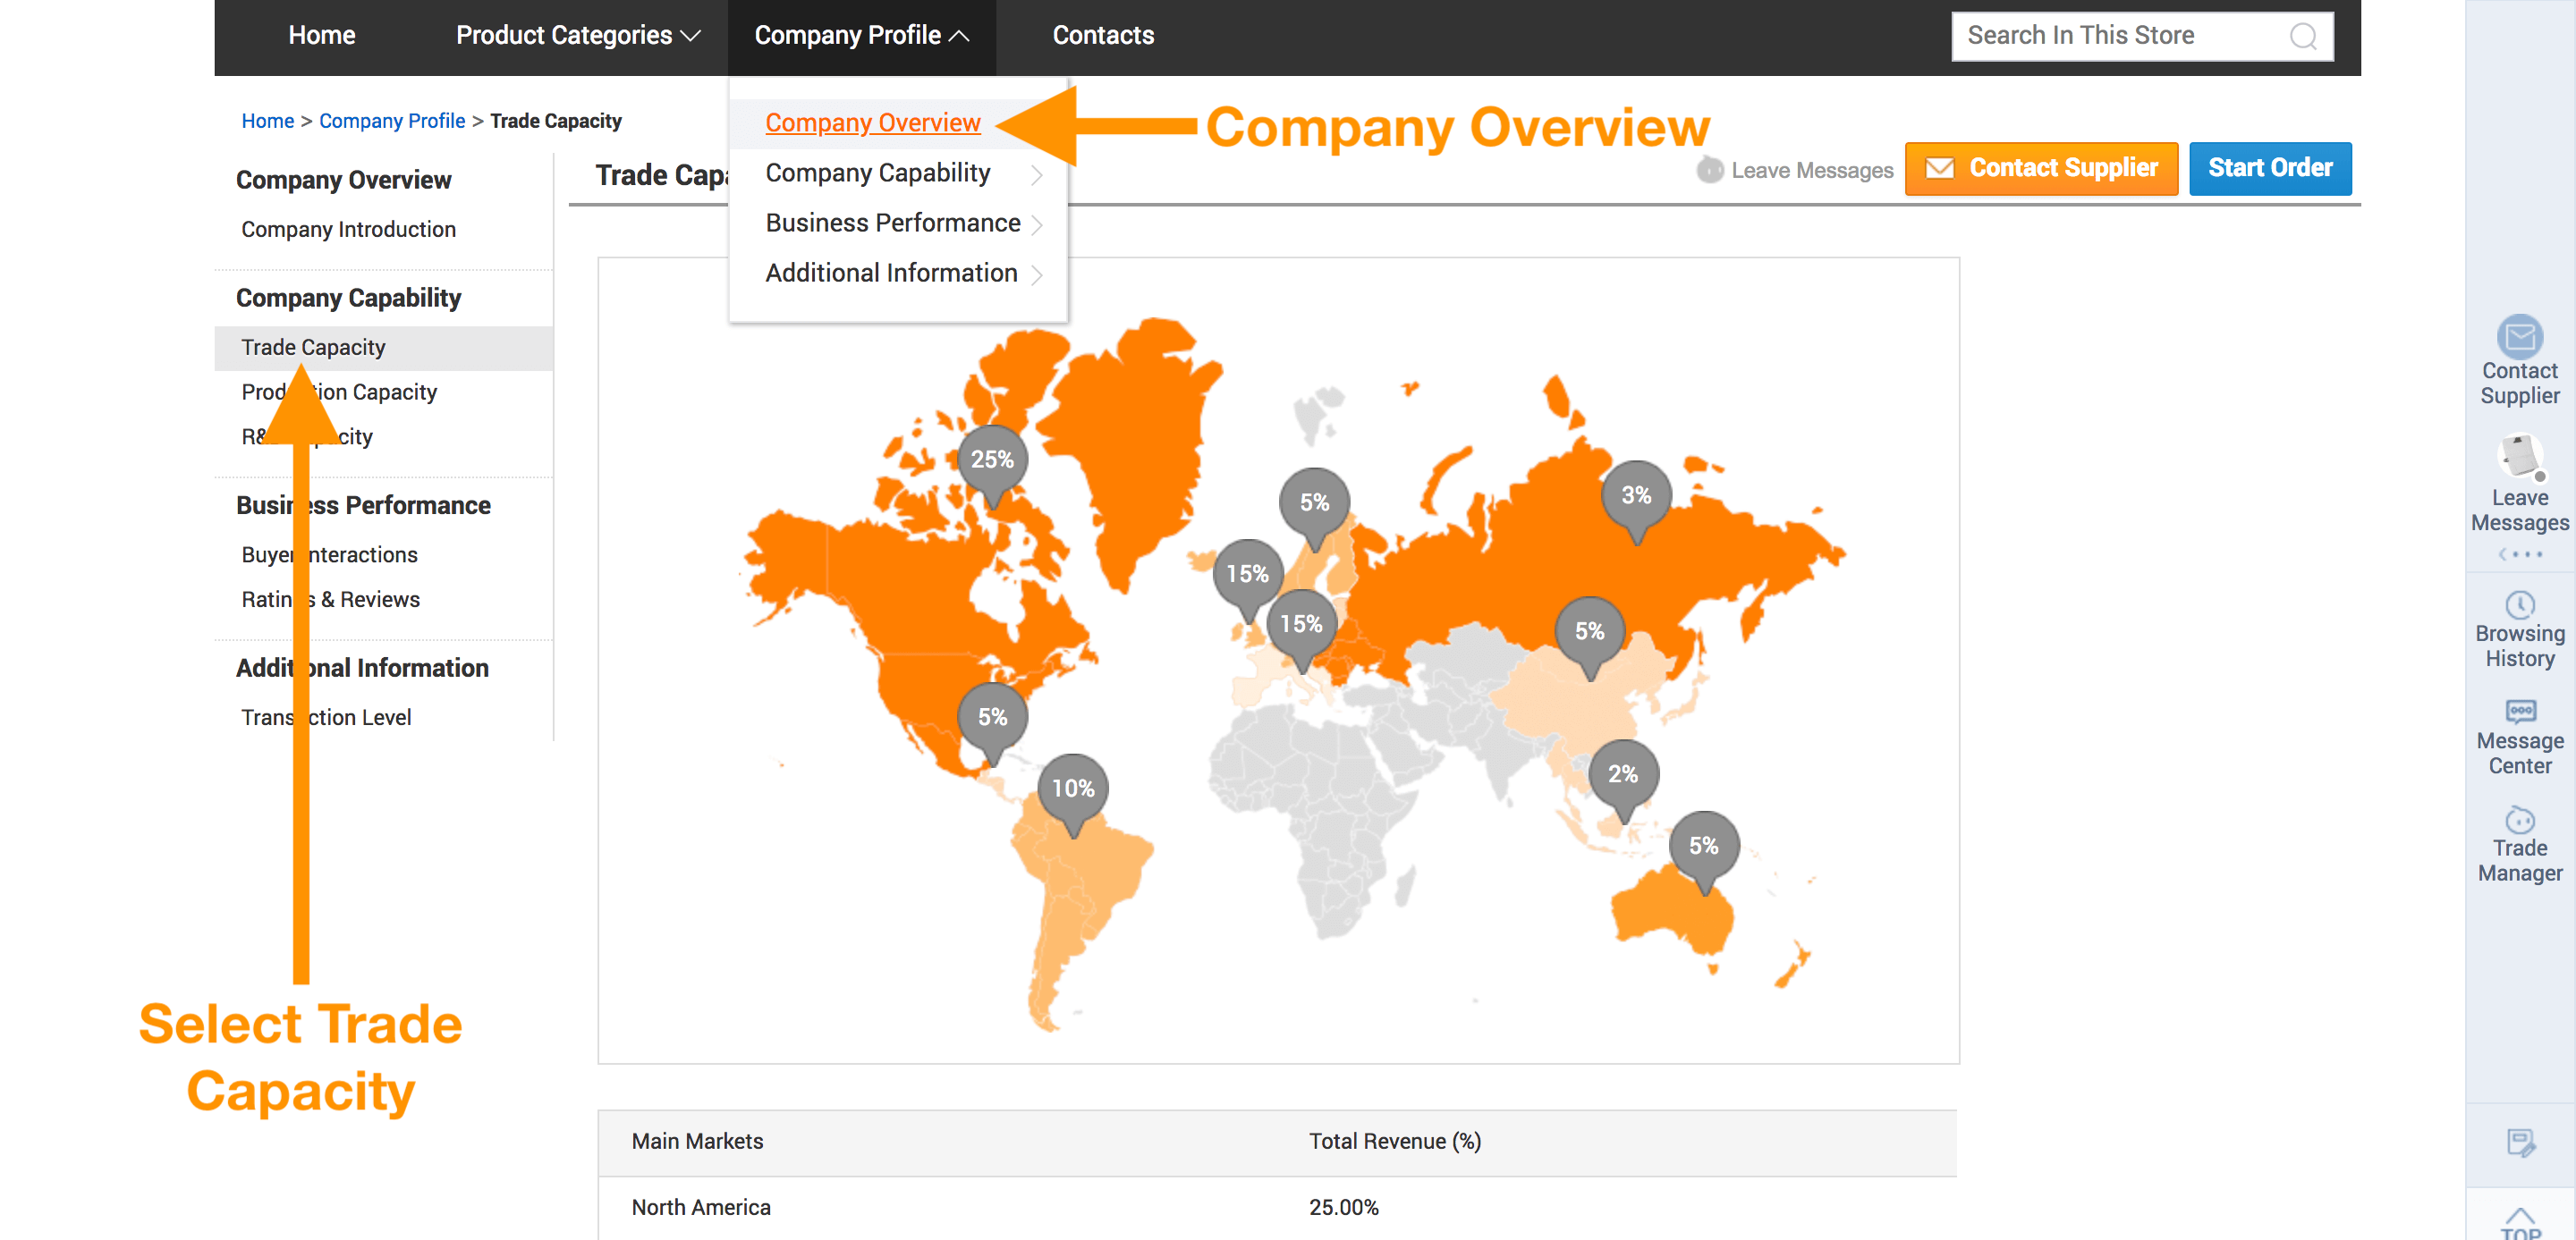Open Contacts in navigation bar
2576x1240 pixels.
[1102, 36]
